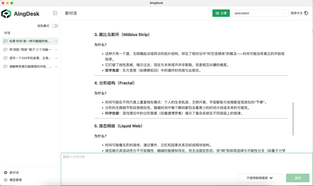
Task: Click the chat icon beside 如果'时间' conversation
Action: [x=6, y=41]
